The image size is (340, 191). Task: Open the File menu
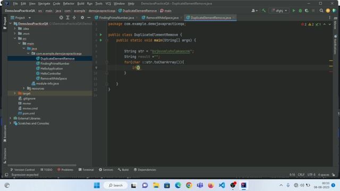point(15,4)
